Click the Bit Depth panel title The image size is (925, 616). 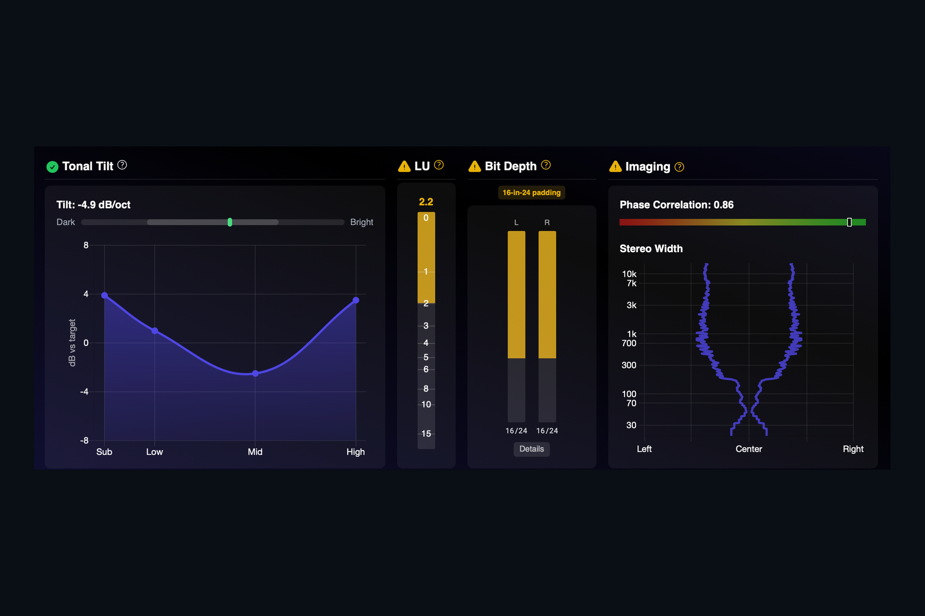[x=511, y=166]
